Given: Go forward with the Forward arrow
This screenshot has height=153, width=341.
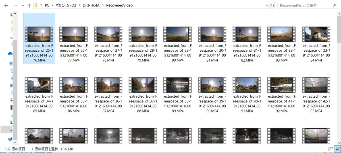Looking at the screenshot, I should coord(16,5).
